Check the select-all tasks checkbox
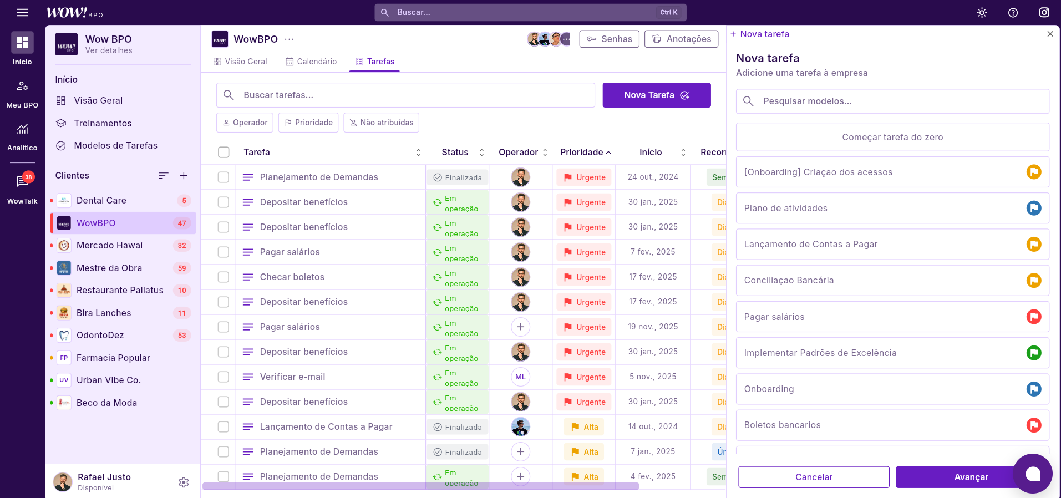1061x498 pixels. [224, 153]
